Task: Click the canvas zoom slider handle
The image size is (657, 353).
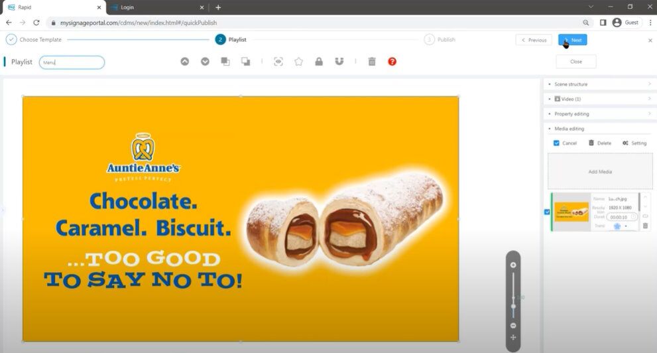Action: pos(513,307)
